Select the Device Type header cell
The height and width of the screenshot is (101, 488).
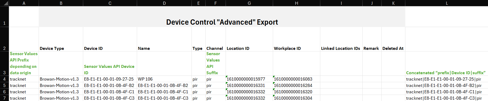(61, 39)
